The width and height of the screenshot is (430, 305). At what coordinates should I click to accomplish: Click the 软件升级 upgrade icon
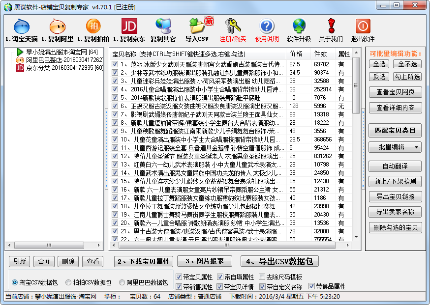299,27
